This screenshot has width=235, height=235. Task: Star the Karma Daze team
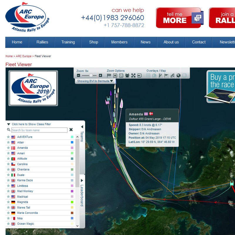[x=9, y=180]
